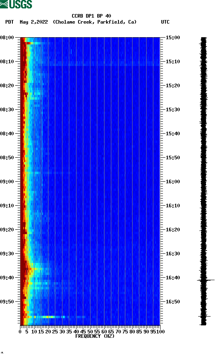Click the '15:40' UTC time label
This screenshot has height=357, width=221.
tap(173, 134)
